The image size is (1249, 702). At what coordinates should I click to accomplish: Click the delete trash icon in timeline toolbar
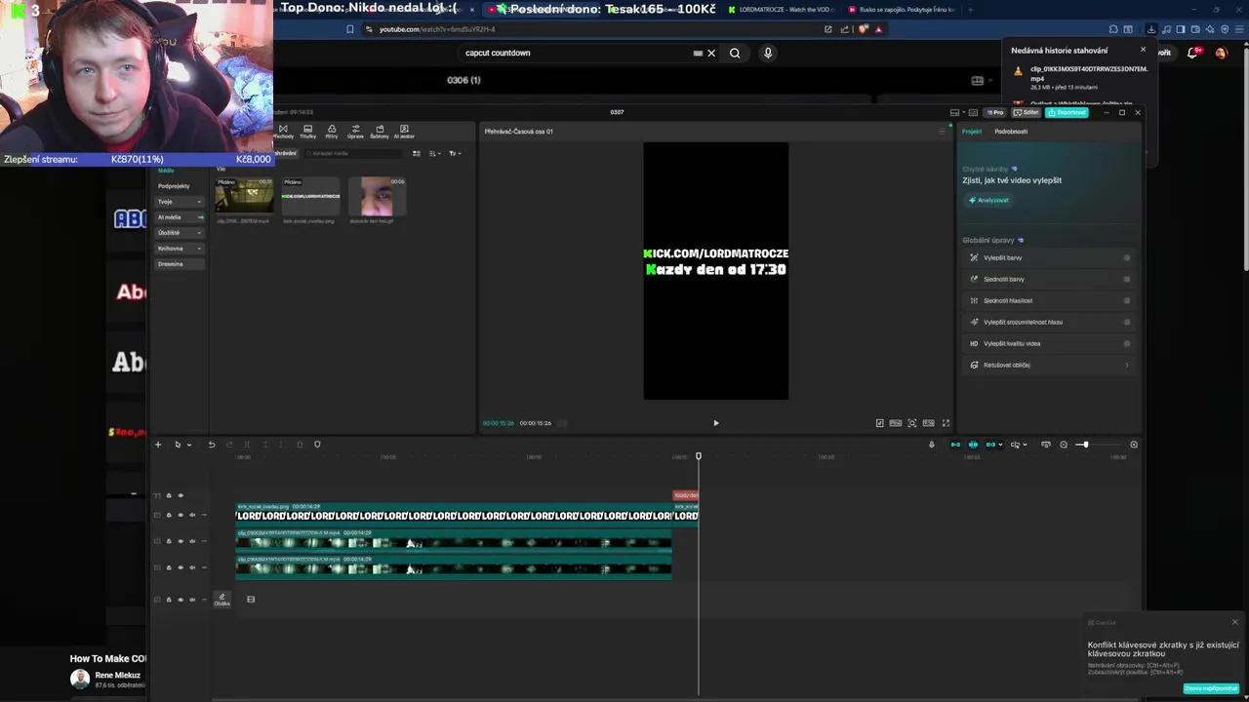pos(300,445)
